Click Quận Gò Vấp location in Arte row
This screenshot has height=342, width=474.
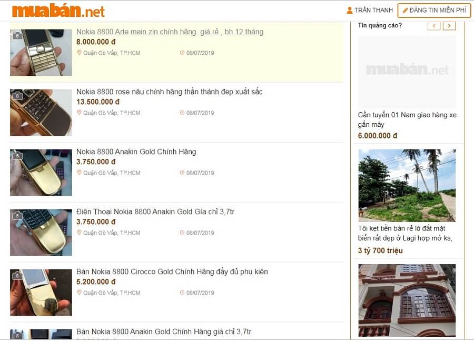112,53
